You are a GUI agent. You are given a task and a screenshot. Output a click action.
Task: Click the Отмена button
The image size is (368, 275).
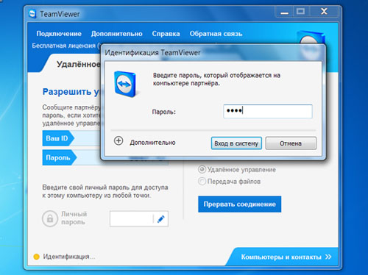coord(291,143)
